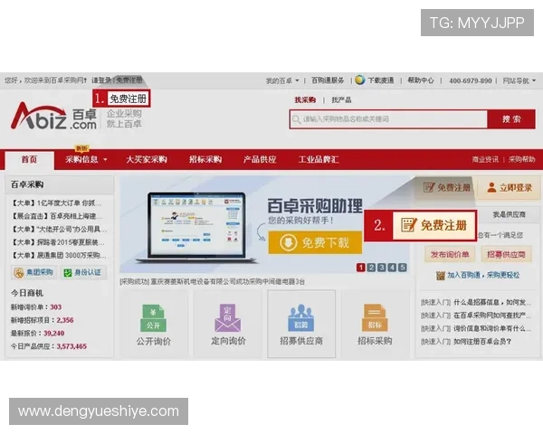
Task: Click the 集团采购 badge icon
Action: pyautogui.click(x=18, y=273)
